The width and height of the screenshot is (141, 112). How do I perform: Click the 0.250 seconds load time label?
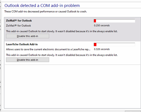coord(102,25)
